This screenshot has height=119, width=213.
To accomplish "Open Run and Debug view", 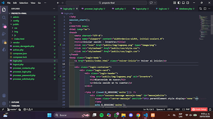I will click(x=4, y=34).
